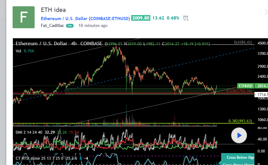
Task: Open the Ethereum / U.S. Dollar symbol link
Action: tap(64, 19)
